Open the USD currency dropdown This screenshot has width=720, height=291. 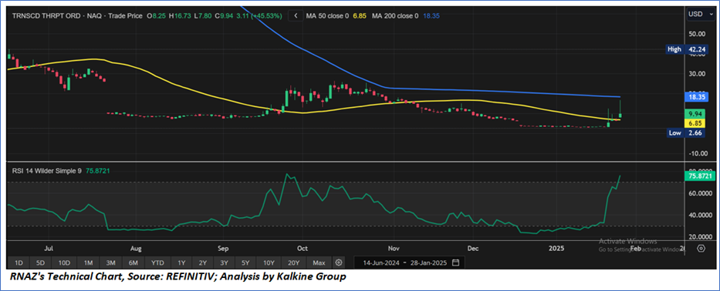[x=700, y=14]
